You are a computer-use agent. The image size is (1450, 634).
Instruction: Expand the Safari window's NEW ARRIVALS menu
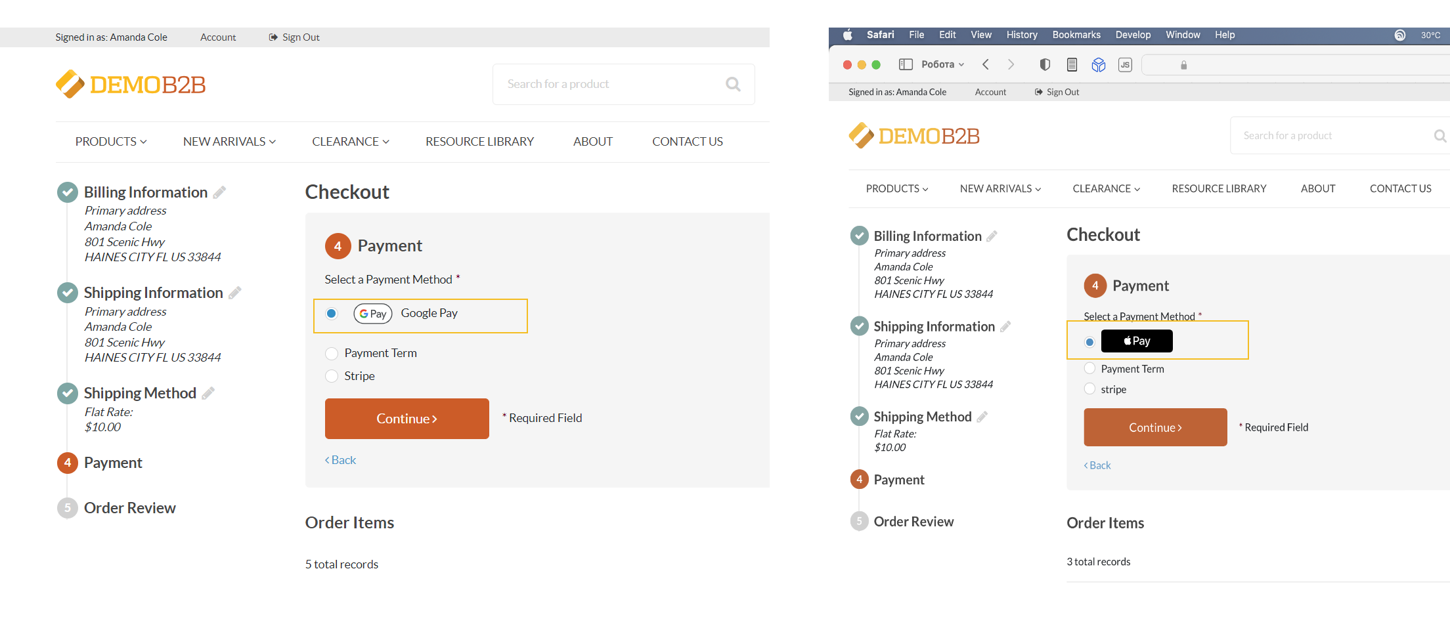1000,189
